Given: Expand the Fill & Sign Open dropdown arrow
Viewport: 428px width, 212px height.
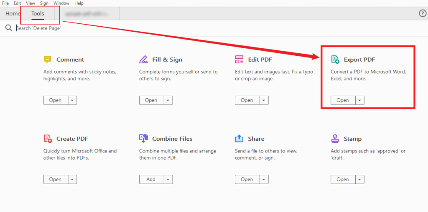Looking at the screenshot, I should [168, 100].
